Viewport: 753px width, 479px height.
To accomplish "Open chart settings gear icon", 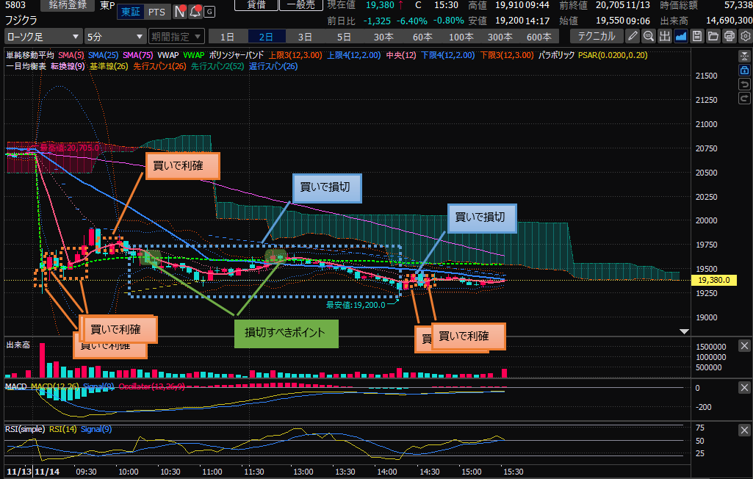I will click(744, 35).
